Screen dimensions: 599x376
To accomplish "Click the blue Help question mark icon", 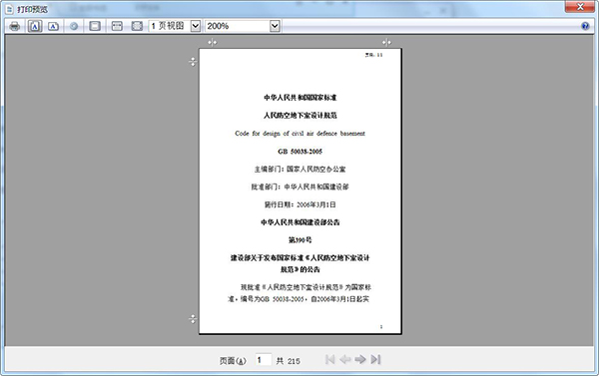I will click(585, 26).
